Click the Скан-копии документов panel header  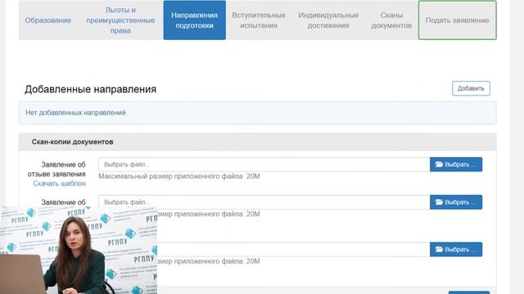coord(258,142)
